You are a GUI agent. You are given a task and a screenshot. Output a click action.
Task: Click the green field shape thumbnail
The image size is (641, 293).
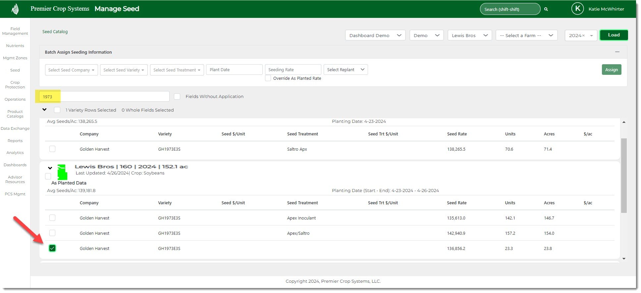pyautogui.click(x=62, y=172)
